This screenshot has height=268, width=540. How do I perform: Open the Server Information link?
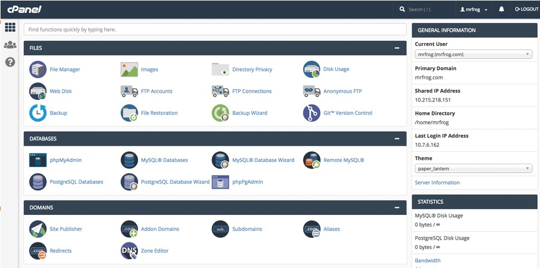click(437, 183)
